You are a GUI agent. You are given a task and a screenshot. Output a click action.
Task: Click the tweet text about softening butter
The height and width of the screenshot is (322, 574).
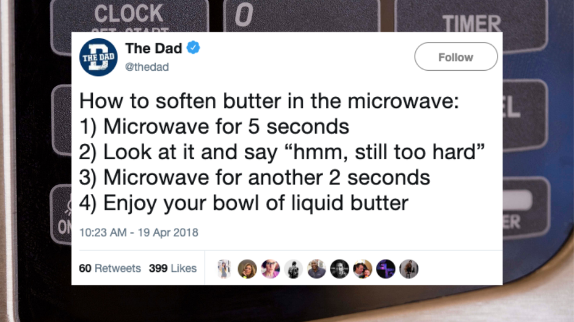[x=282, y=152]
